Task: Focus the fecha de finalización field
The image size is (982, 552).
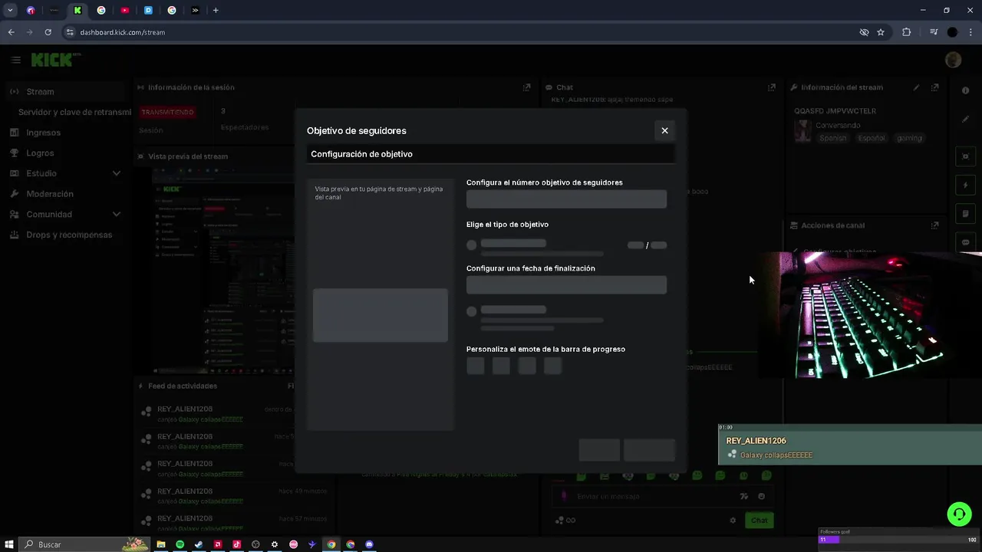Action: [566, 285]
